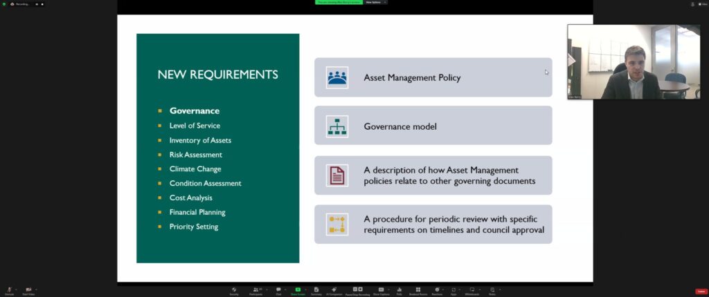Image resolution: width=709 pixels, height=297 pixels.
Task: Open the Polls icon
Action: coord(400,289)
